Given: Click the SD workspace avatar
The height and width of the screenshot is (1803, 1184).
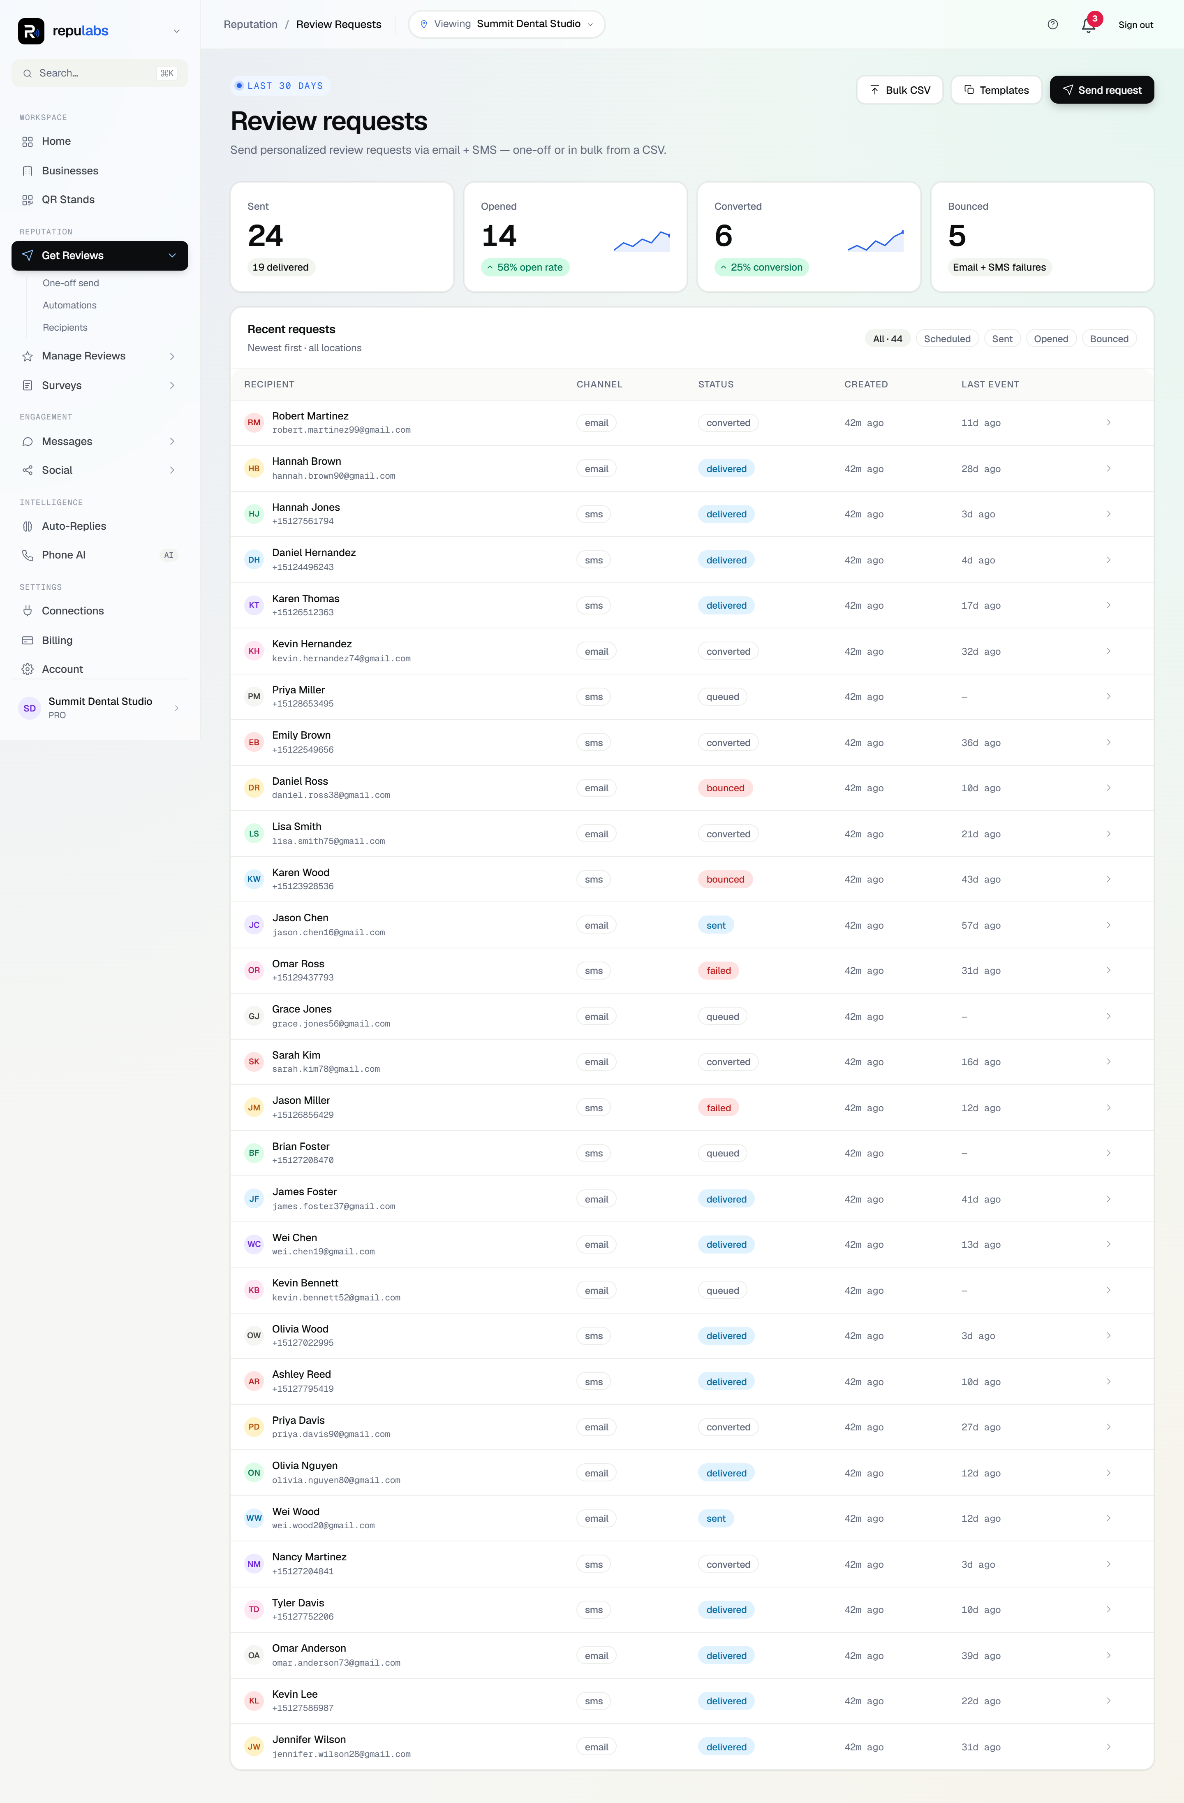Looking at the screenshot, I should pos(30,708).
